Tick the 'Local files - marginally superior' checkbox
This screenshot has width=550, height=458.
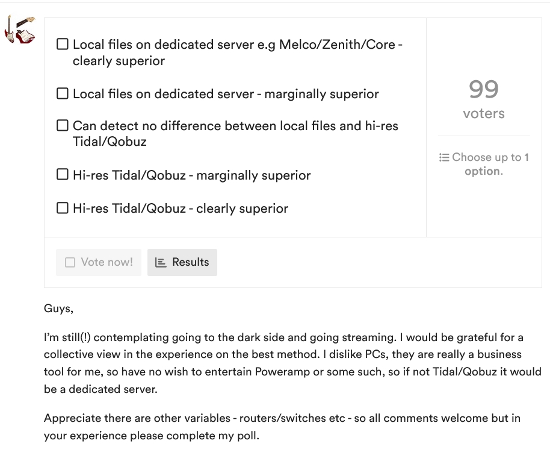(62, 94)
